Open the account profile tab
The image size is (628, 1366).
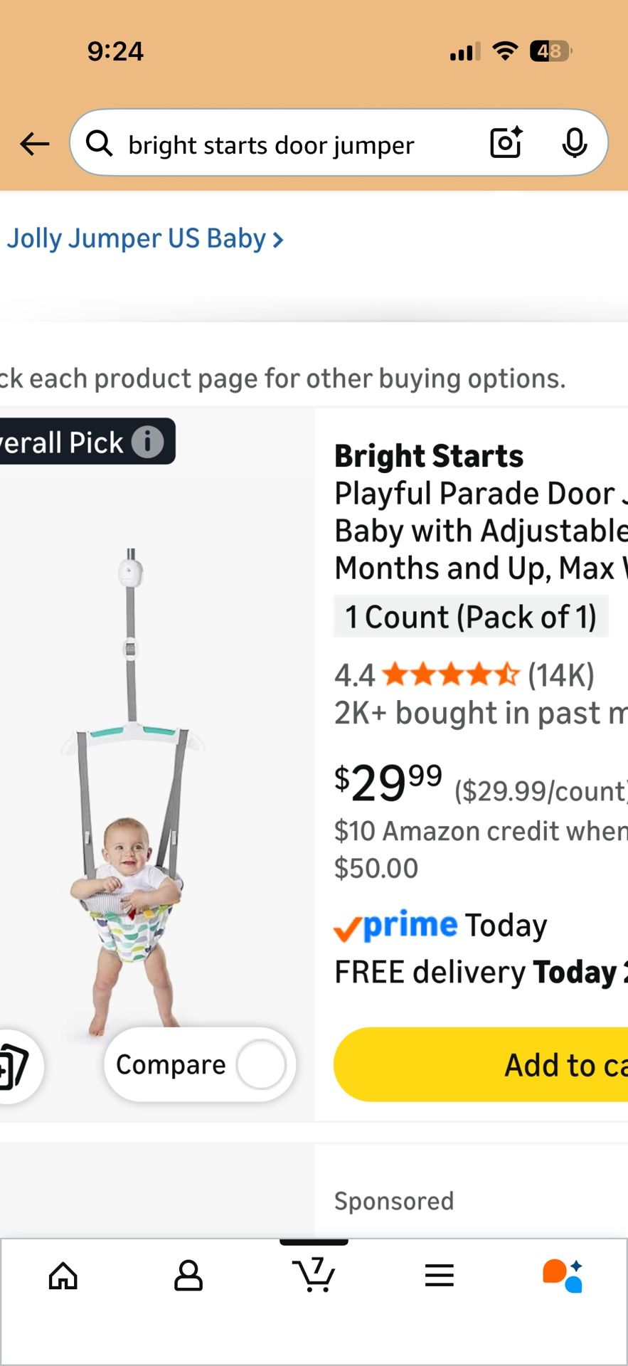188,1275
